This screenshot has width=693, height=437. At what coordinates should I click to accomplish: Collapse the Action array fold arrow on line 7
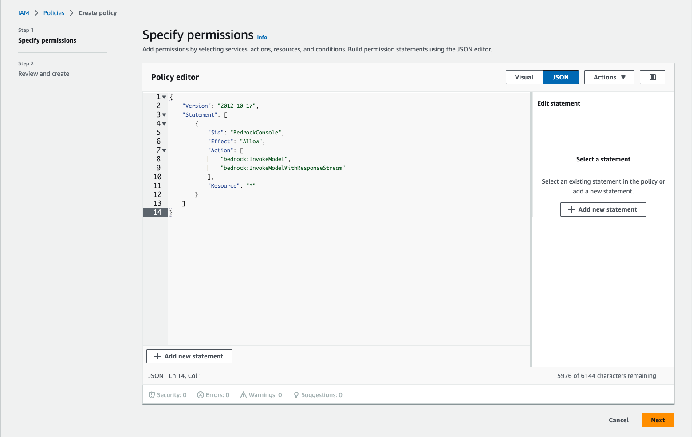[x=164, y=150]
